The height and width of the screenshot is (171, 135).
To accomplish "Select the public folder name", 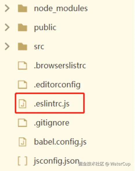I will click(45, 28).
